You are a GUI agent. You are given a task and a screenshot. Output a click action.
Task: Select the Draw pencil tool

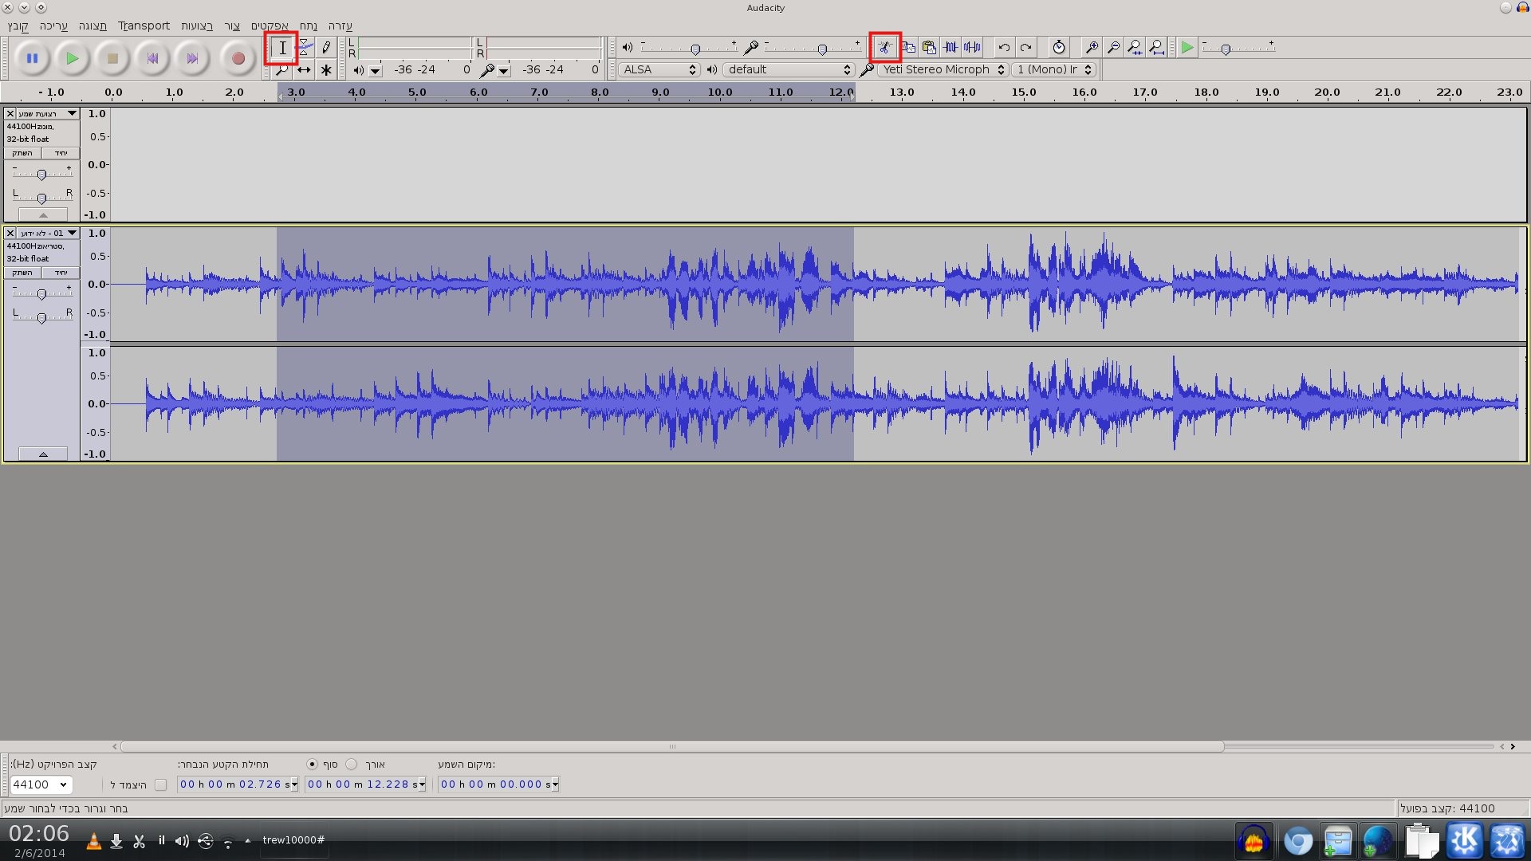(325, 48)
